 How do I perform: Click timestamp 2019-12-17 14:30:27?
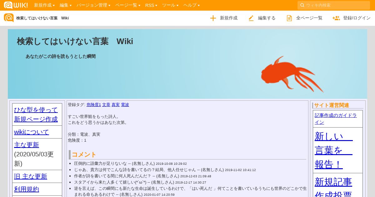pyautogui.click(x=191, y=183)
